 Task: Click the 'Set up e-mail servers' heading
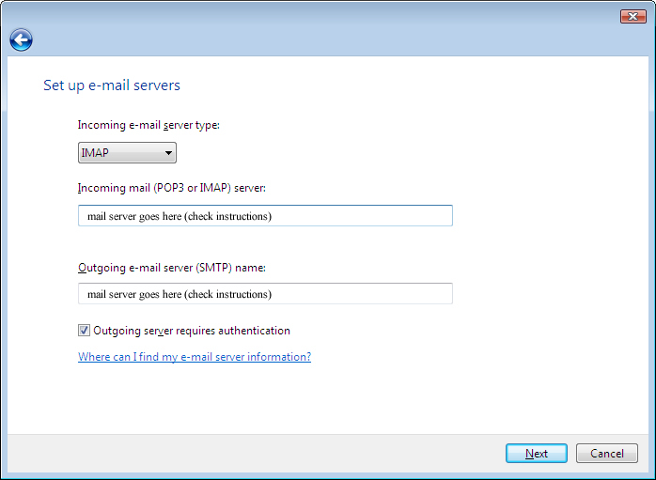(112, 85)
